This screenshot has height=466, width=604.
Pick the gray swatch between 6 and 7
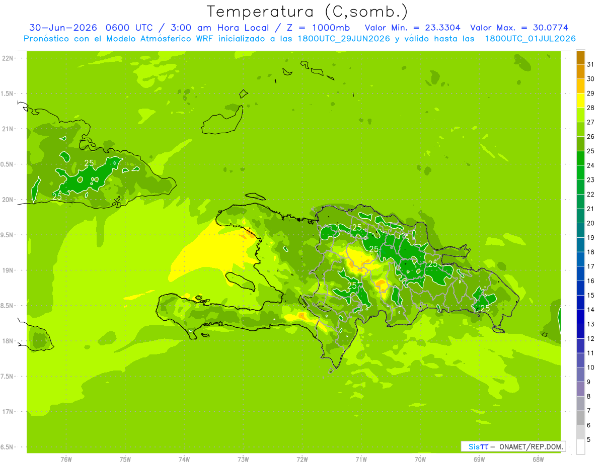point(580,418)
